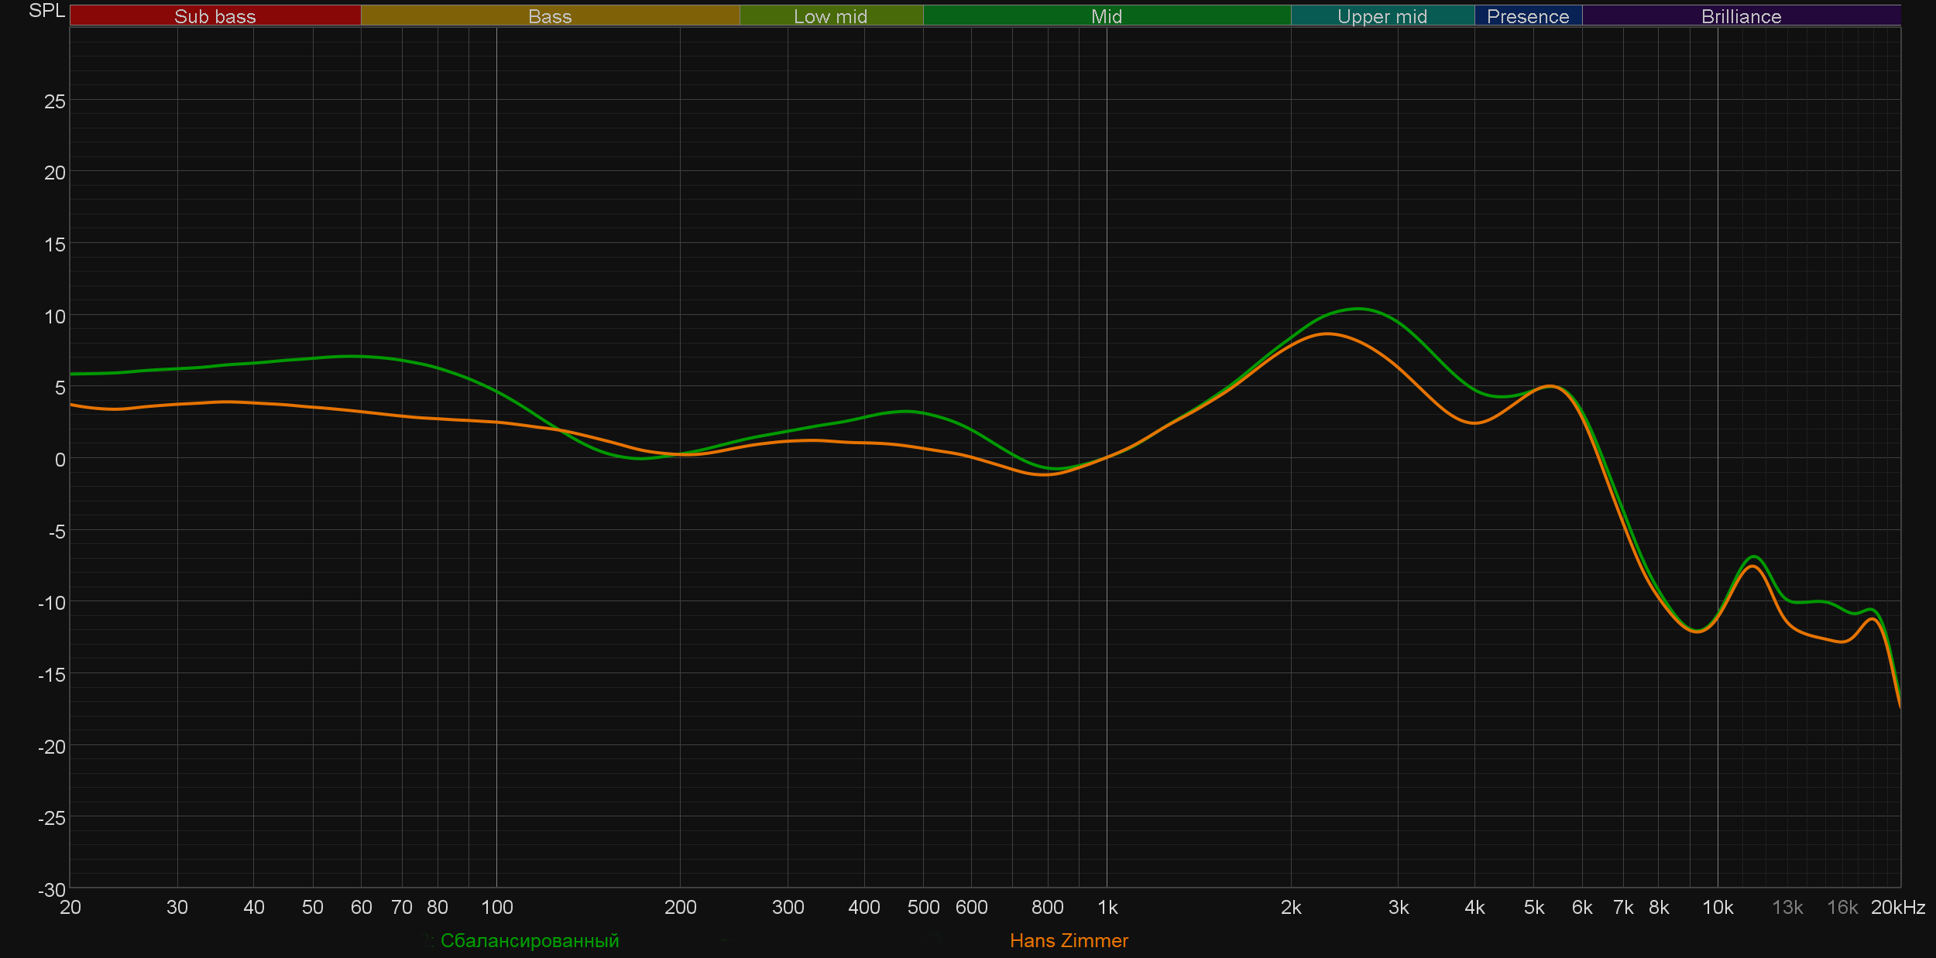Click the 1k frequency axis label
Viewport: 1936px width, 958px height.
1107,908
